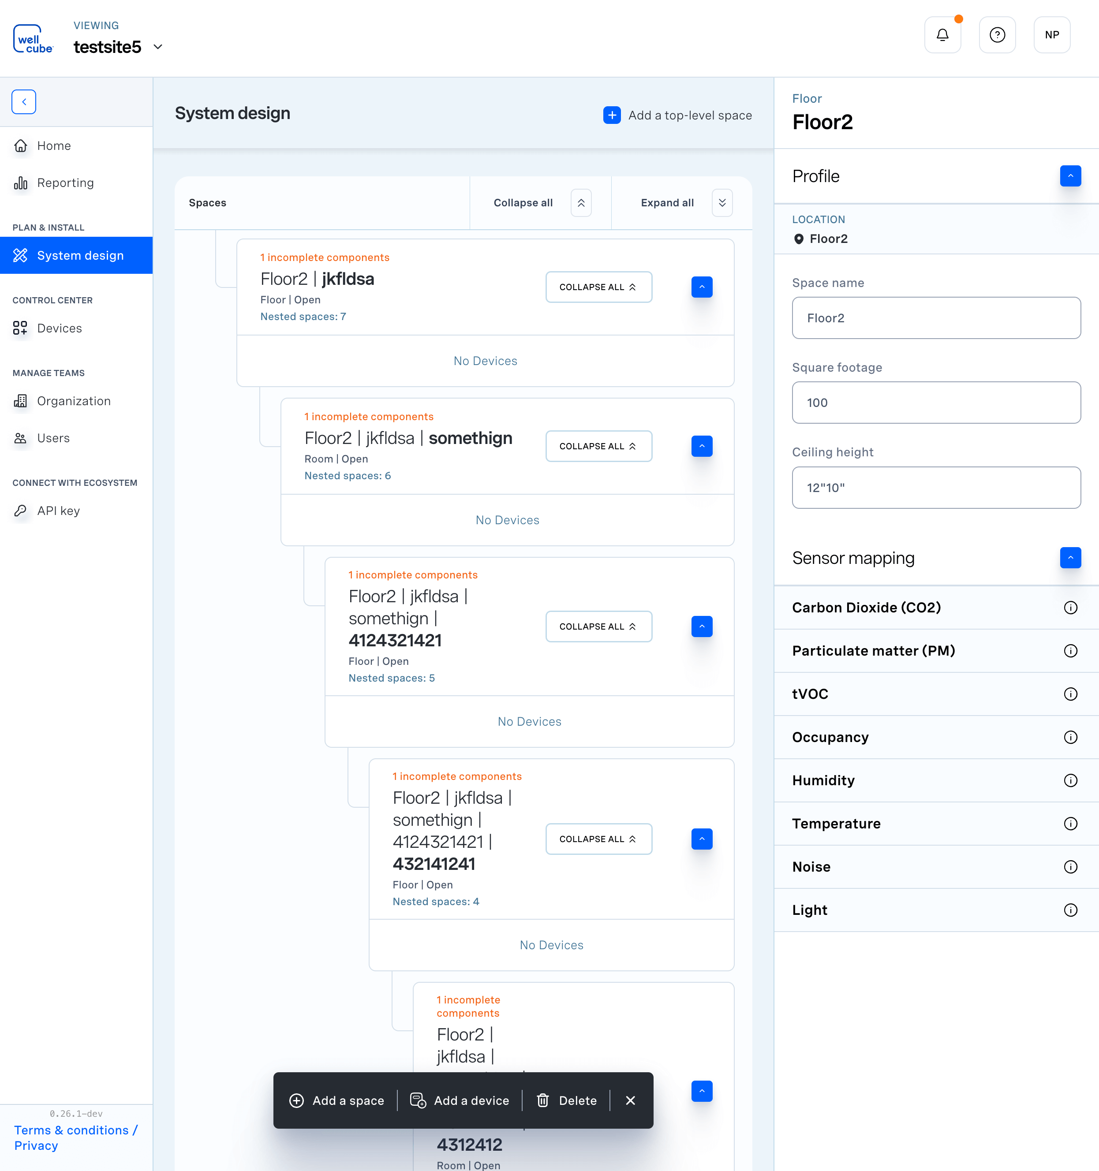The width and height of the screenshot is (1099, 1171).
Task: Click the Space name input field
Action: [x=936, y=318]
